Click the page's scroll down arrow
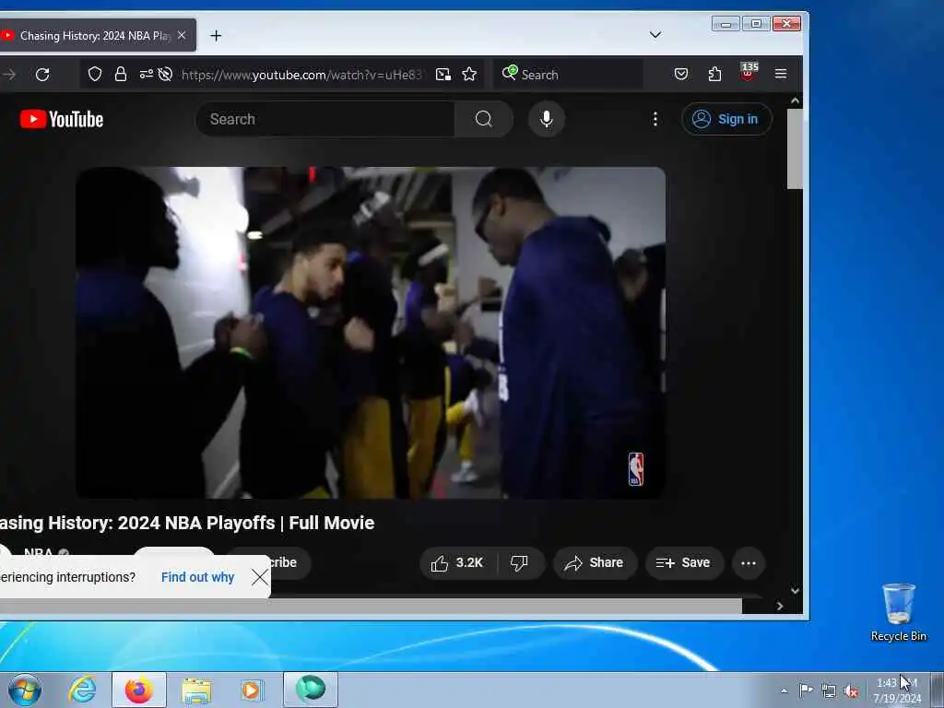944x708 pixels. 795,591
